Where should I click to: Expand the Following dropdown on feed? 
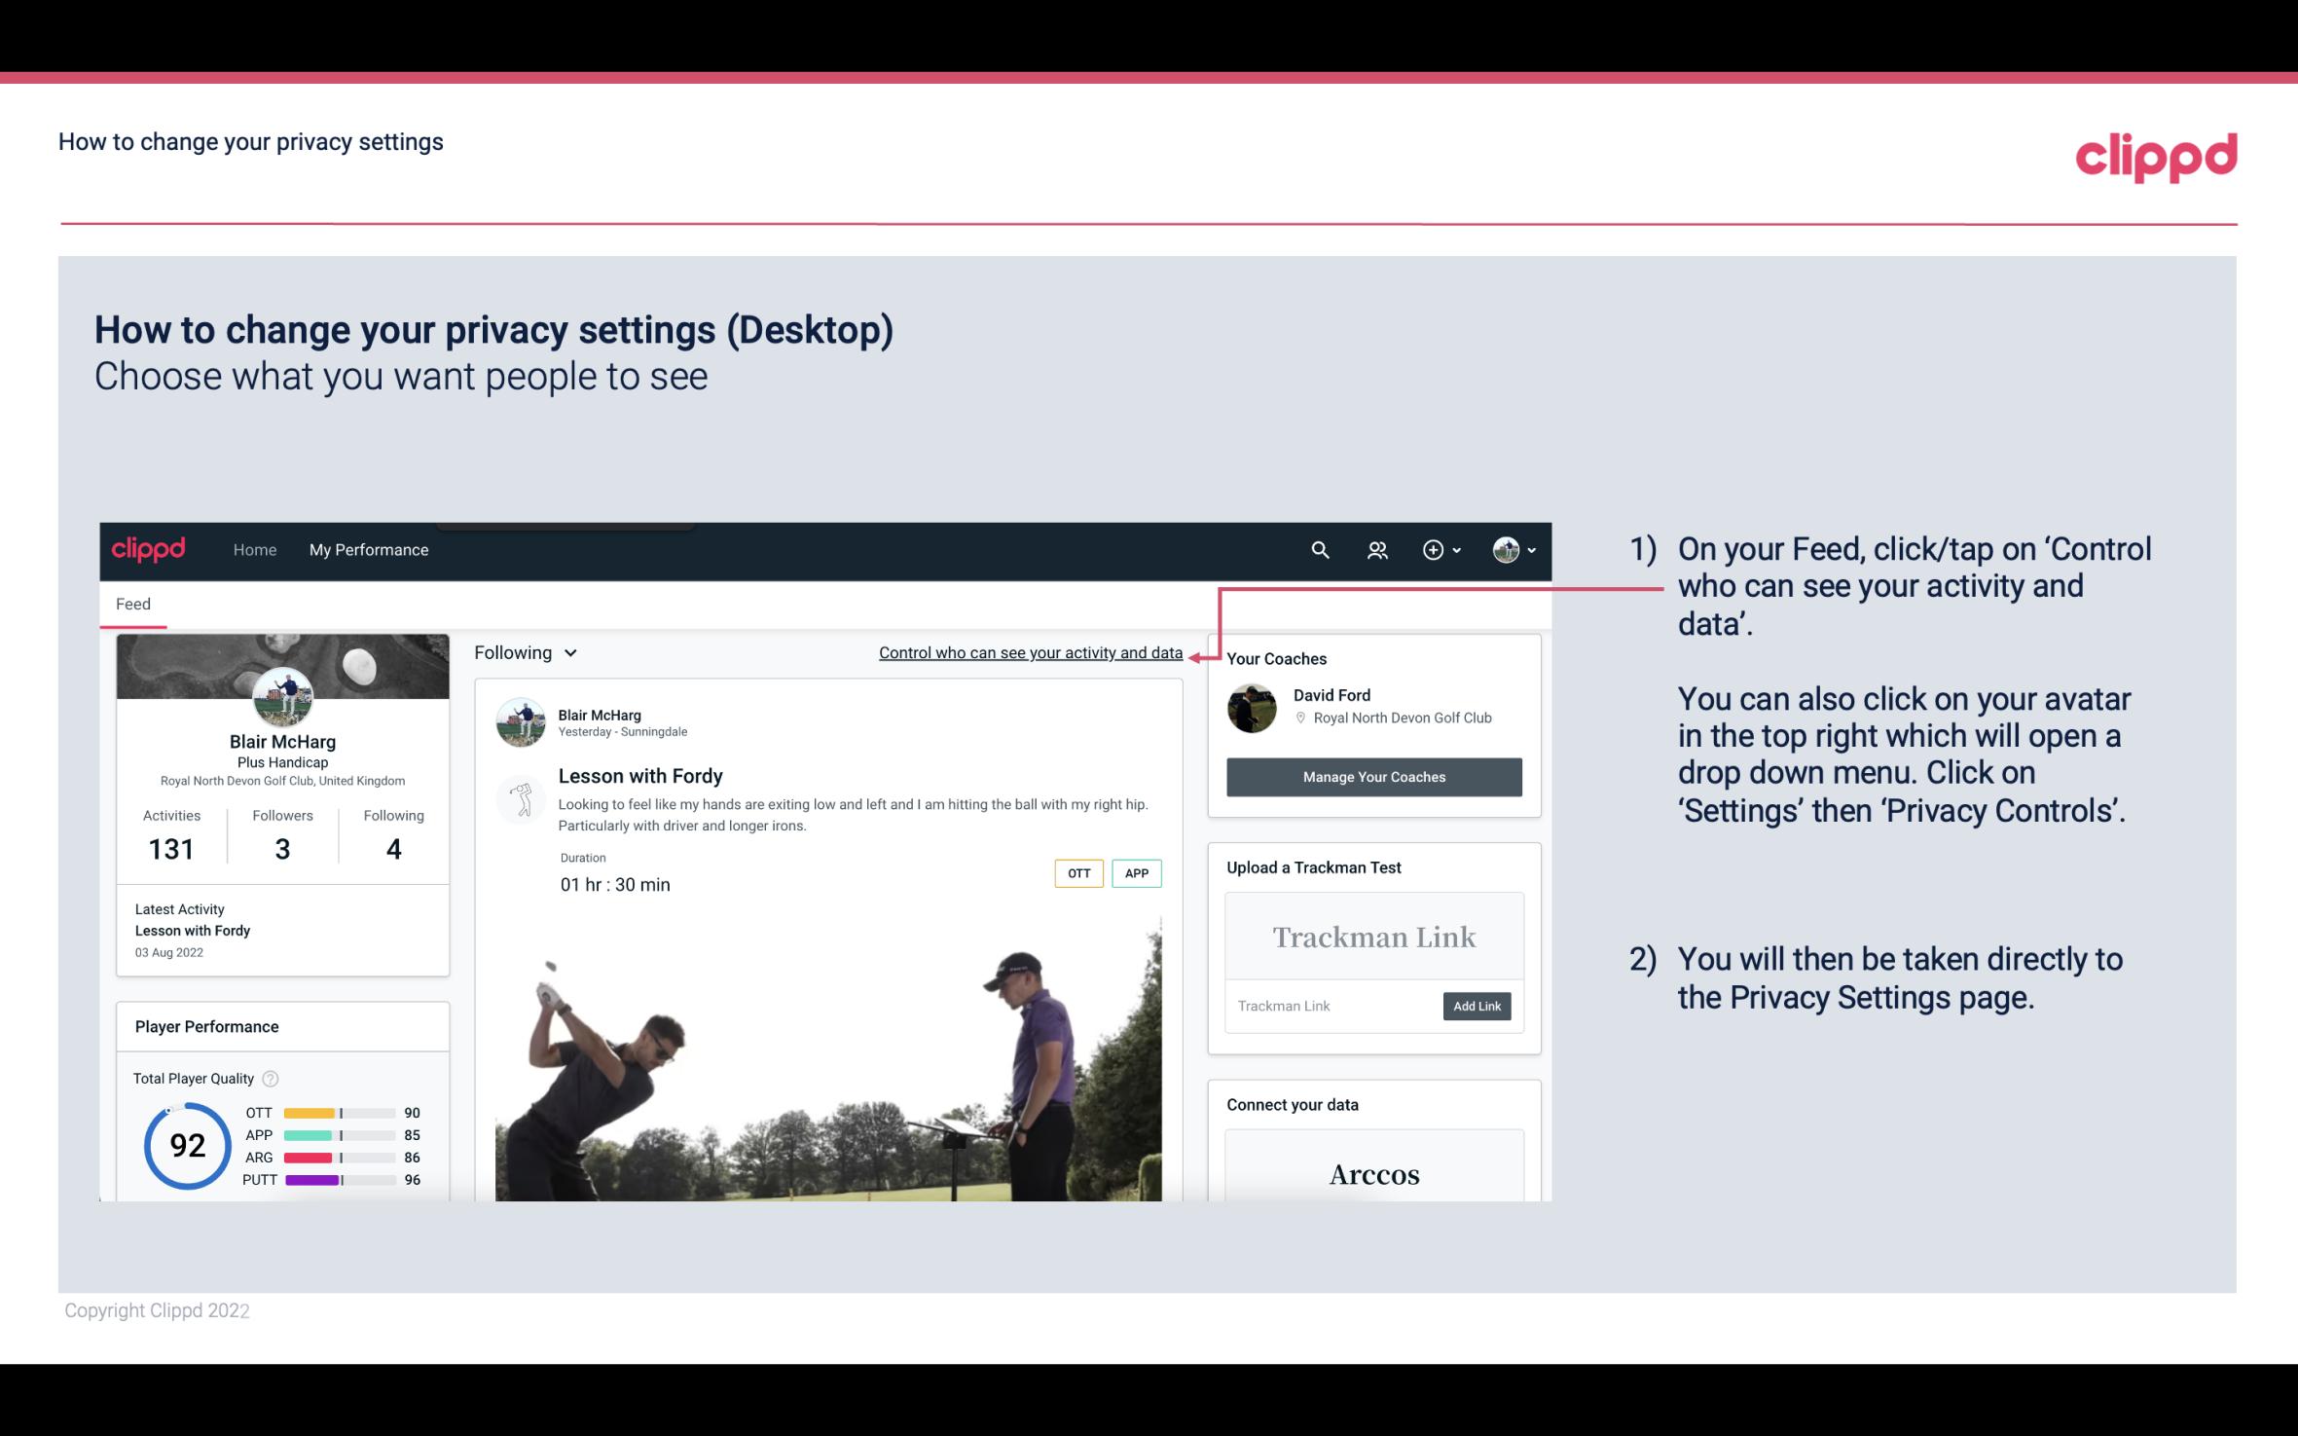point(523,652)
